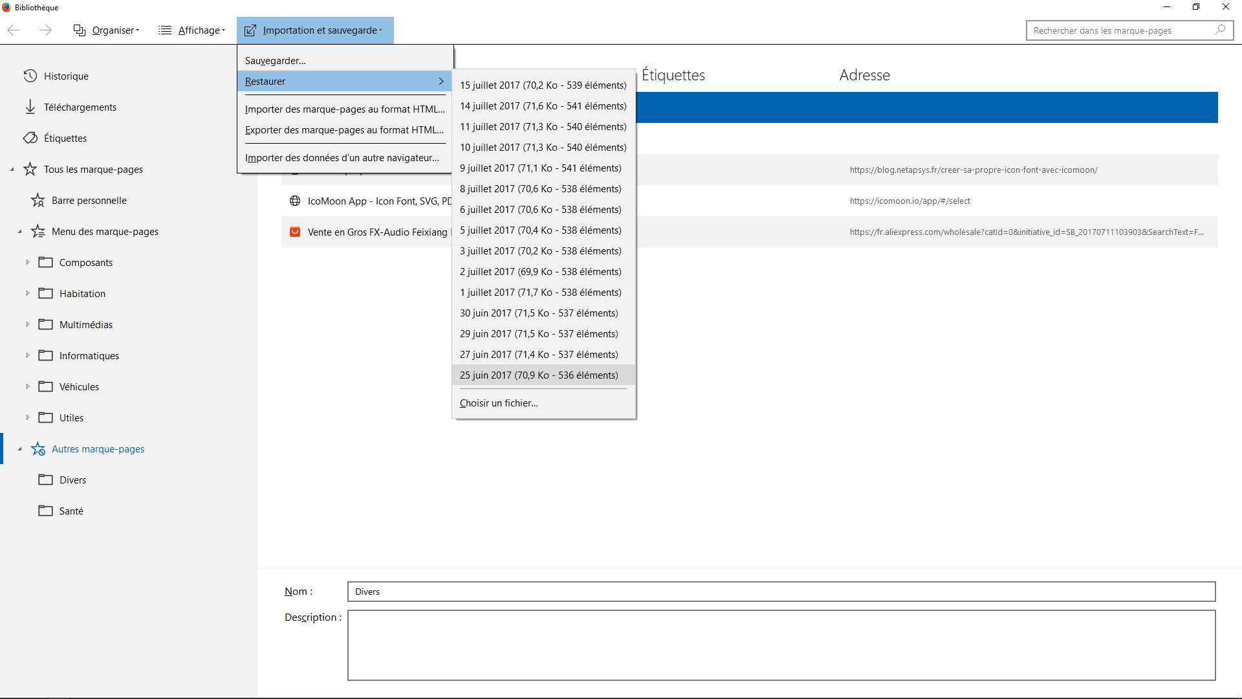Expand the Composants folder arrow

click(x=27, y=262)
